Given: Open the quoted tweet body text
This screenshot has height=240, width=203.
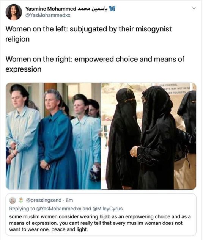Looking at the screenshot, I should 100,223.
